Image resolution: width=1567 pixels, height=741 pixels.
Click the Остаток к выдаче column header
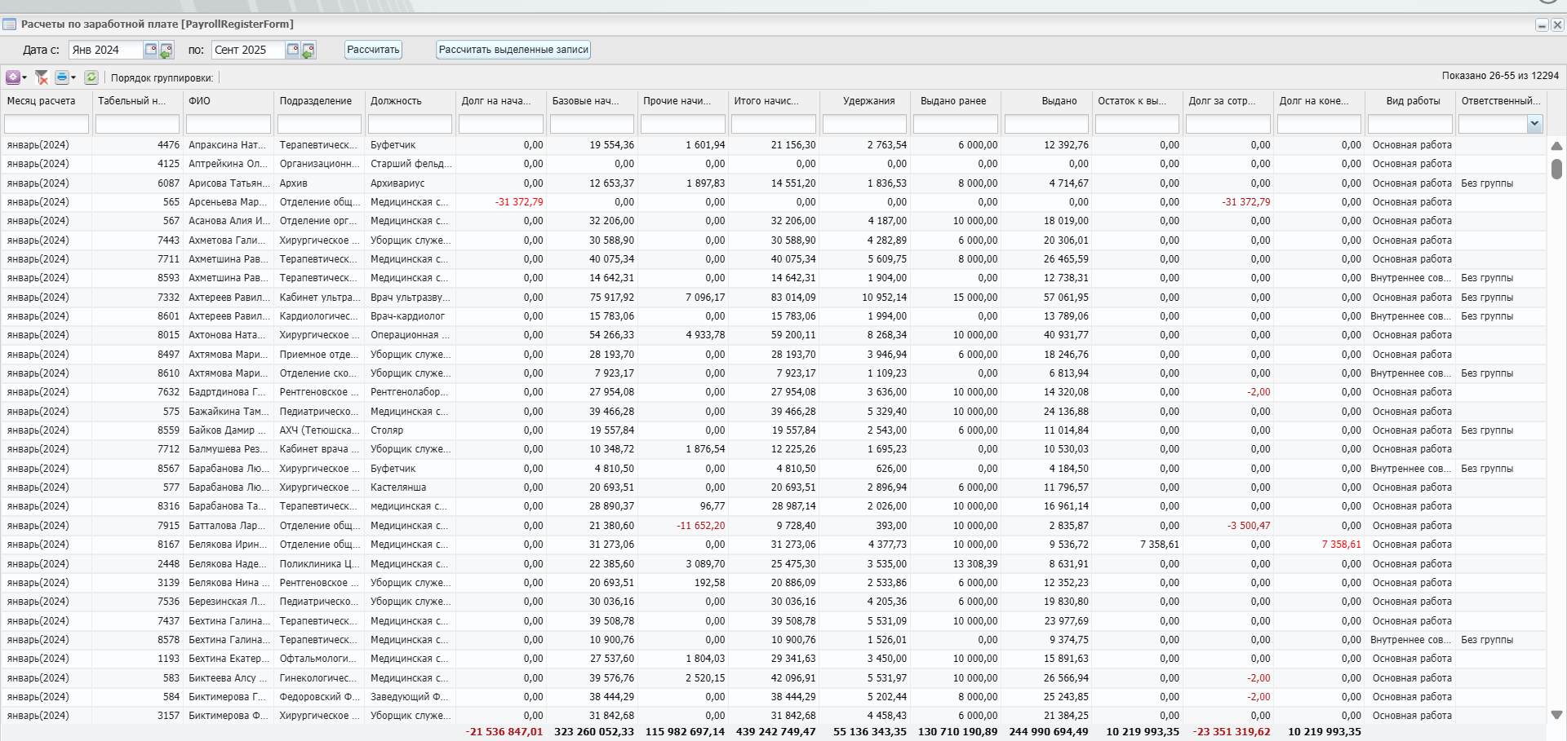point(1138,101)
